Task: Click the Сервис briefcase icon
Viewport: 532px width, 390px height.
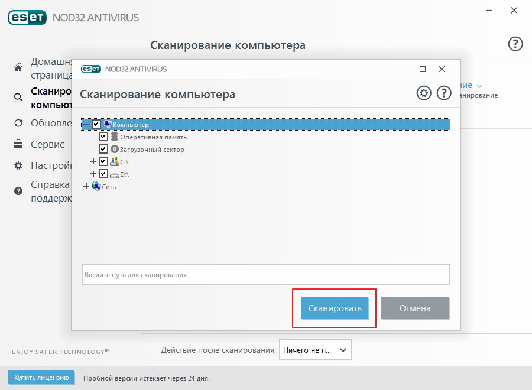Action: (18, 144)
